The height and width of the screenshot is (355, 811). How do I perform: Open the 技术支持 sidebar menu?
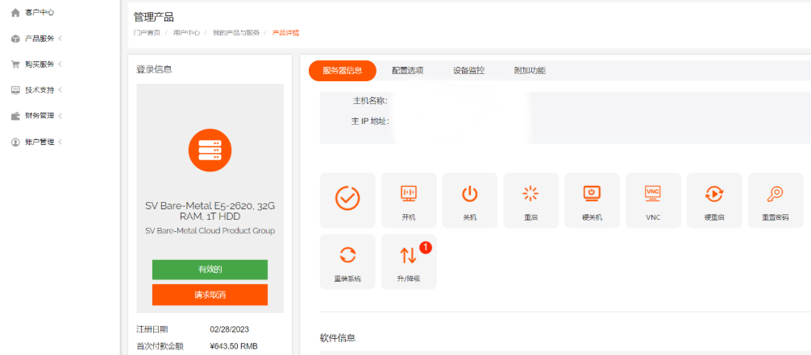click(40, 90)
